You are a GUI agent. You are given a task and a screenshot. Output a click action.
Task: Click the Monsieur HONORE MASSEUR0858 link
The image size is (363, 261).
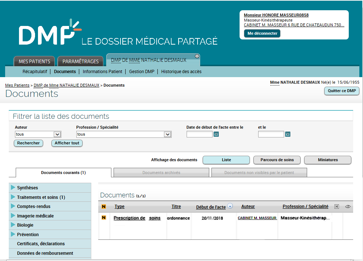pos(276,15)
